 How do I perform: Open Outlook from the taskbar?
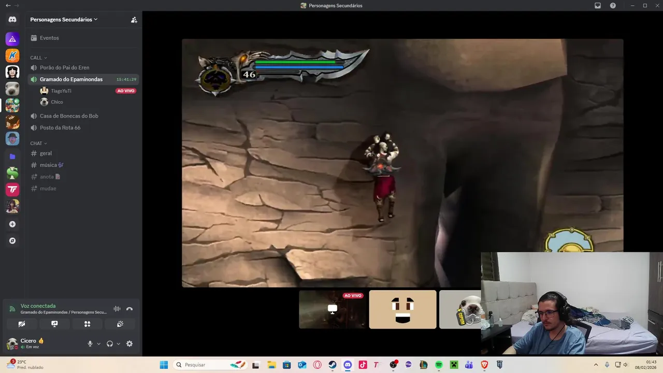click(x=302, y=365)
